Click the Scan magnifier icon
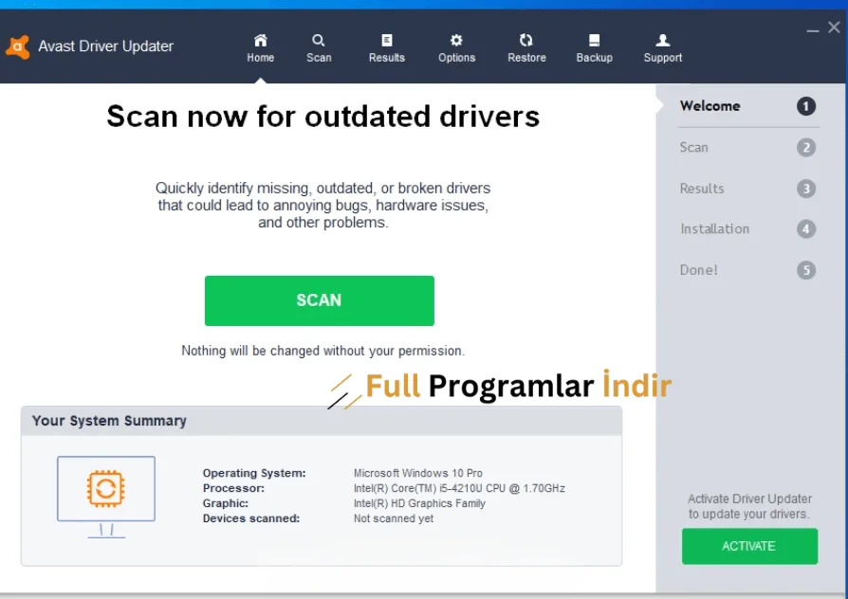This screenshot has width=848, height=599. tap(319, 40)
